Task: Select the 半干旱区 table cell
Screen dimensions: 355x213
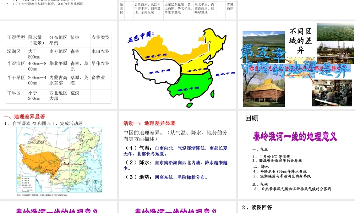Action: (16, 82)
